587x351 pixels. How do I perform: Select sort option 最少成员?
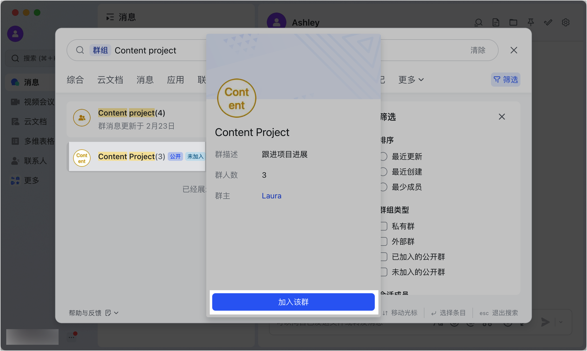click(384, 187)
